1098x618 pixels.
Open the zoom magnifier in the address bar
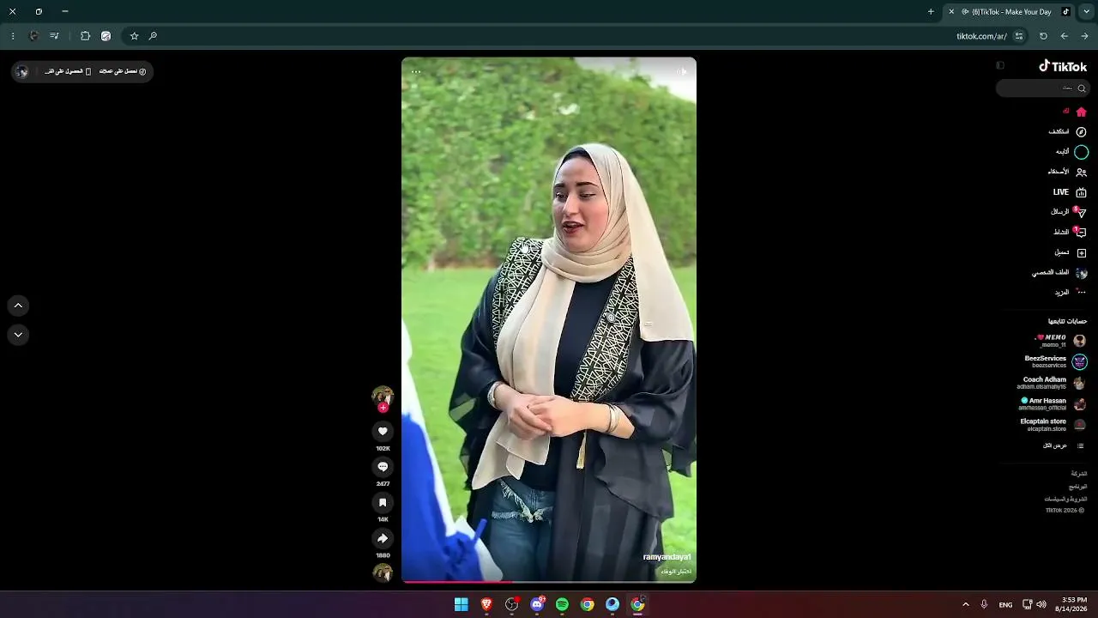pyautogui.click(x=153, y=36)
